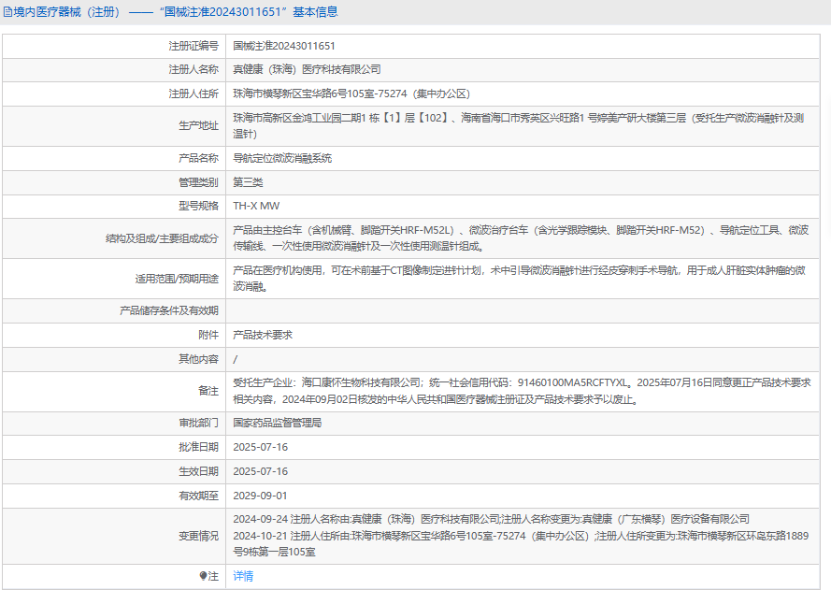
Task: Click the 生产地址 row label
Action: 198,125
